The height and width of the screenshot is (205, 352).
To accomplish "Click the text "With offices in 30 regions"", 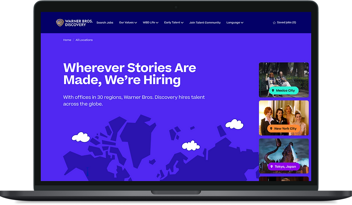I will pyautogui.click(x=93, y=97).
